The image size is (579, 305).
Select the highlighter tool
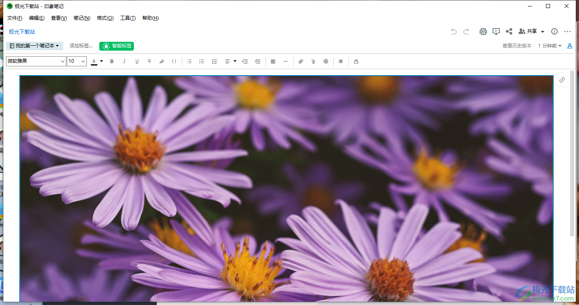[x=162, y=61]
